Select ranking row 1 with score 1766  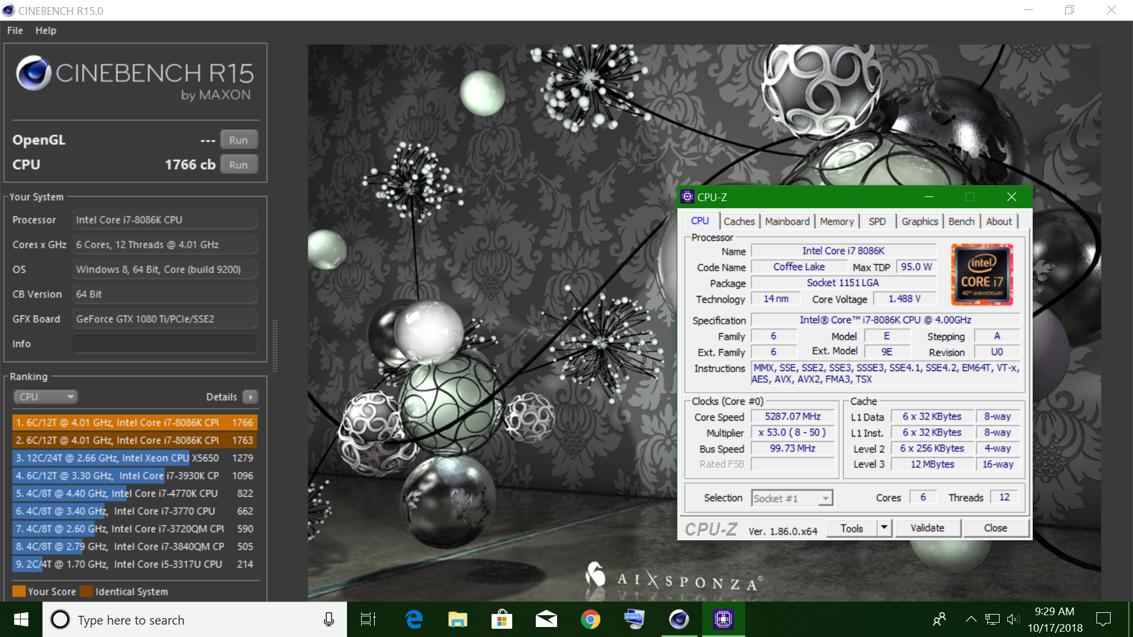click(135, 422)
